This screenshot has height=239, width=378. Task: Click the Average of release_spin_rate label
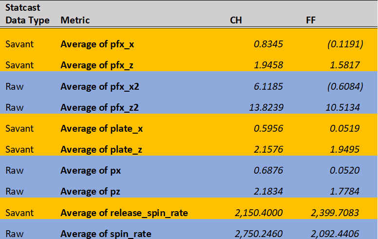click(x=124, y=213)
